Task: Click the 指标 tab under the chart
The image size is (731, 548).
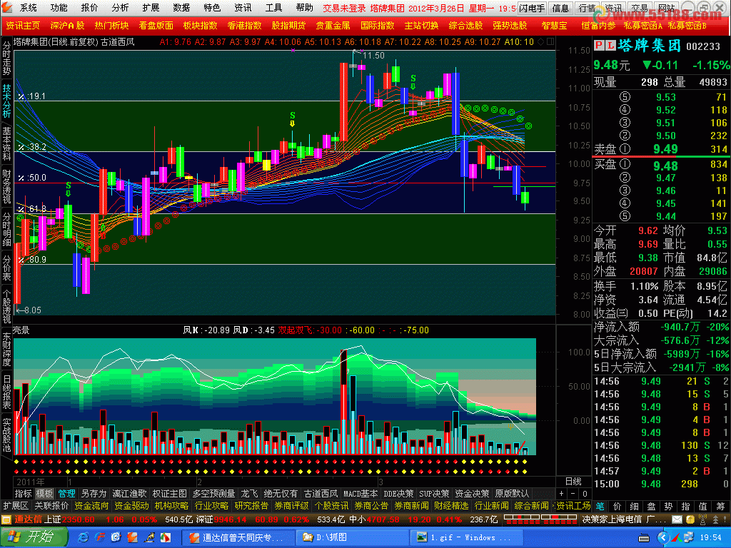Action: coord(24,494)
